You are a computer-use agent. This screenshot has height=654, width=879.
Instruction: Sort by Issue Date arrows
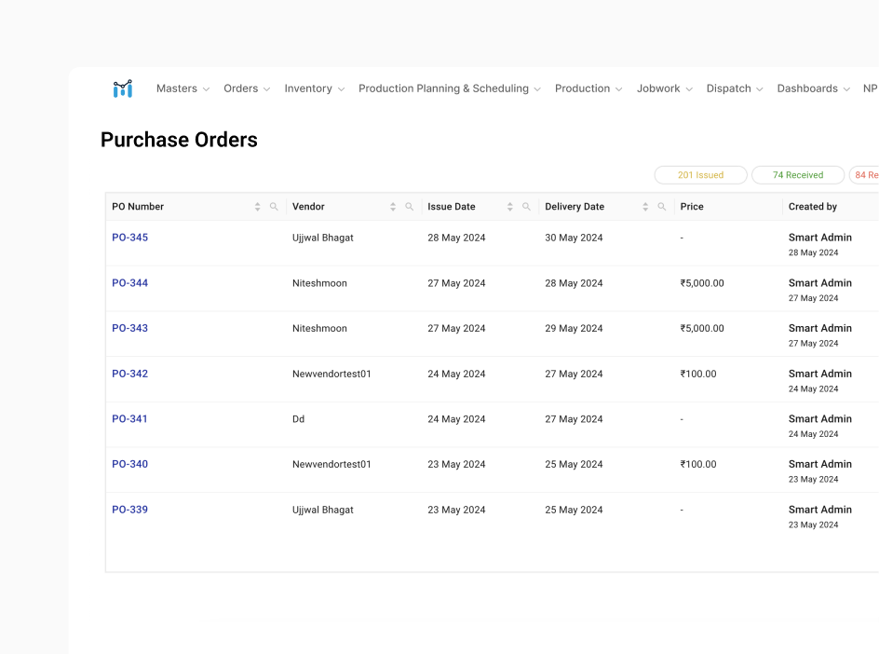(x=510, y=207)
